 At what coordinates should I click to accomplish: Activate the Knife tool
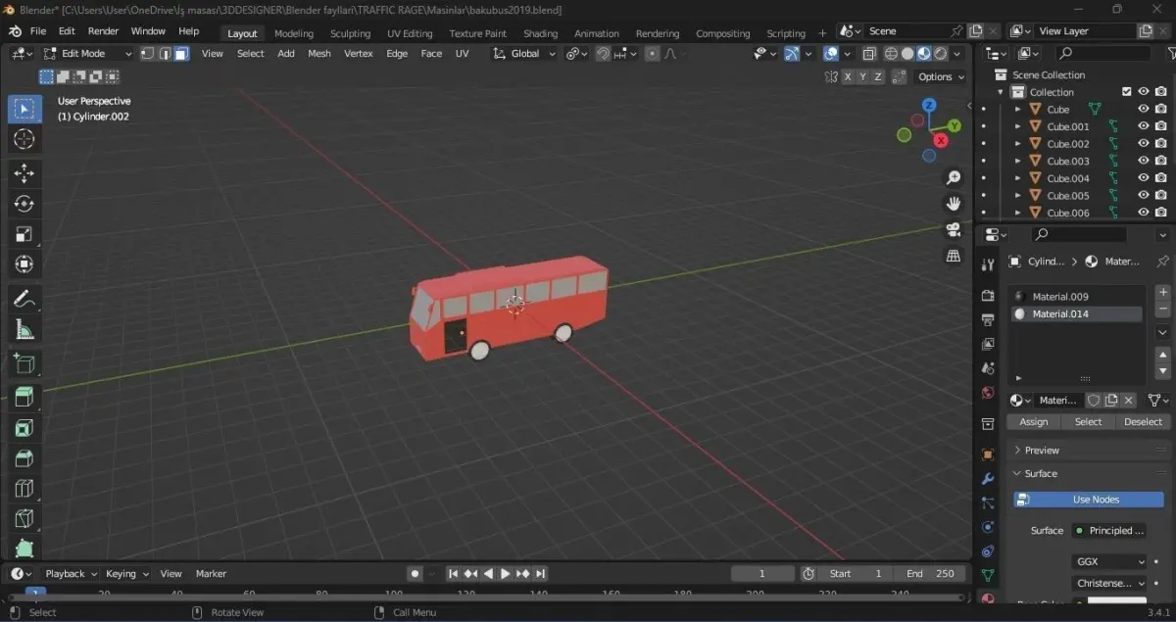(x=24, y=519)
